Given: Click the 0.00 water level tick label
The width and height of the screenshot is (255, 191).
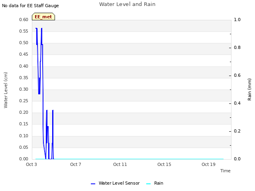Looking at the screenshot, I should (24, 159).
